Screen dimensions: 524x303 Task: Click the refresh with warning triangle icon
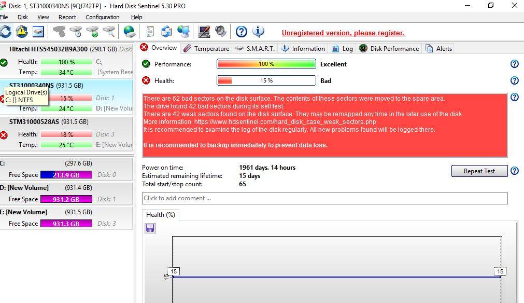click(22, 32)
